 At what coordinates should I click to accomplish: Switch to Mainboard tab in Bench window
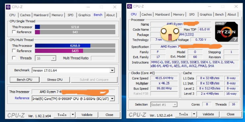[41, 15]
